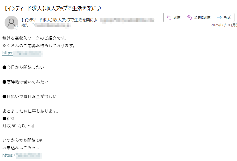This screenshot has width=237, height=161.
Task: Click the presence circle beside 宛先 recipient
Action: pyautogui.click(x=33, y=25)
